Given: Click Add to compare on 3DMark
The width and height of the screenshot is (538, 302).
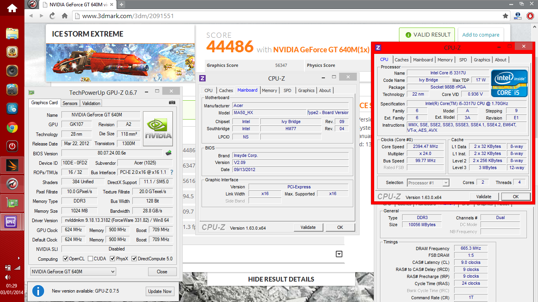Looking at the screenshot, I should pyautogui.click(x=480, y=35).
